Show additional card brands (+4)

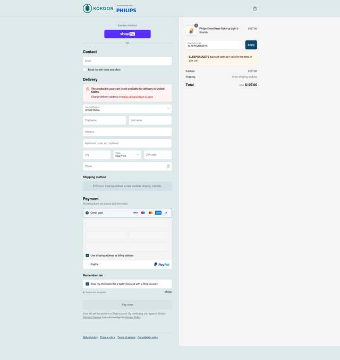tap(166, 213)
